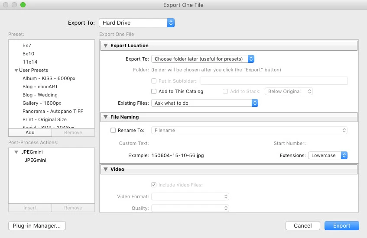367x238 pixels.
Task: Click the preset Remove button
Action: pos(73,132)
